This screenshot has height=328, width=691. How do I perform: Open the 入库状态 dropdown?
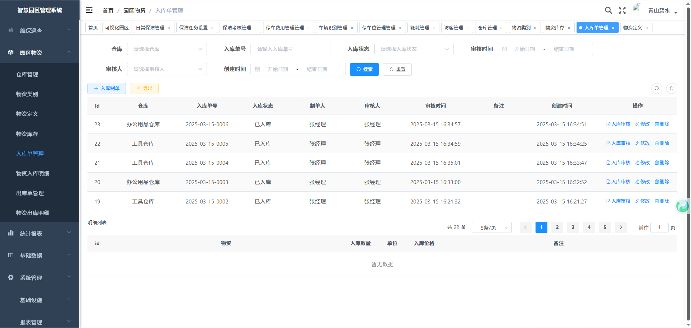coord(414,49)
